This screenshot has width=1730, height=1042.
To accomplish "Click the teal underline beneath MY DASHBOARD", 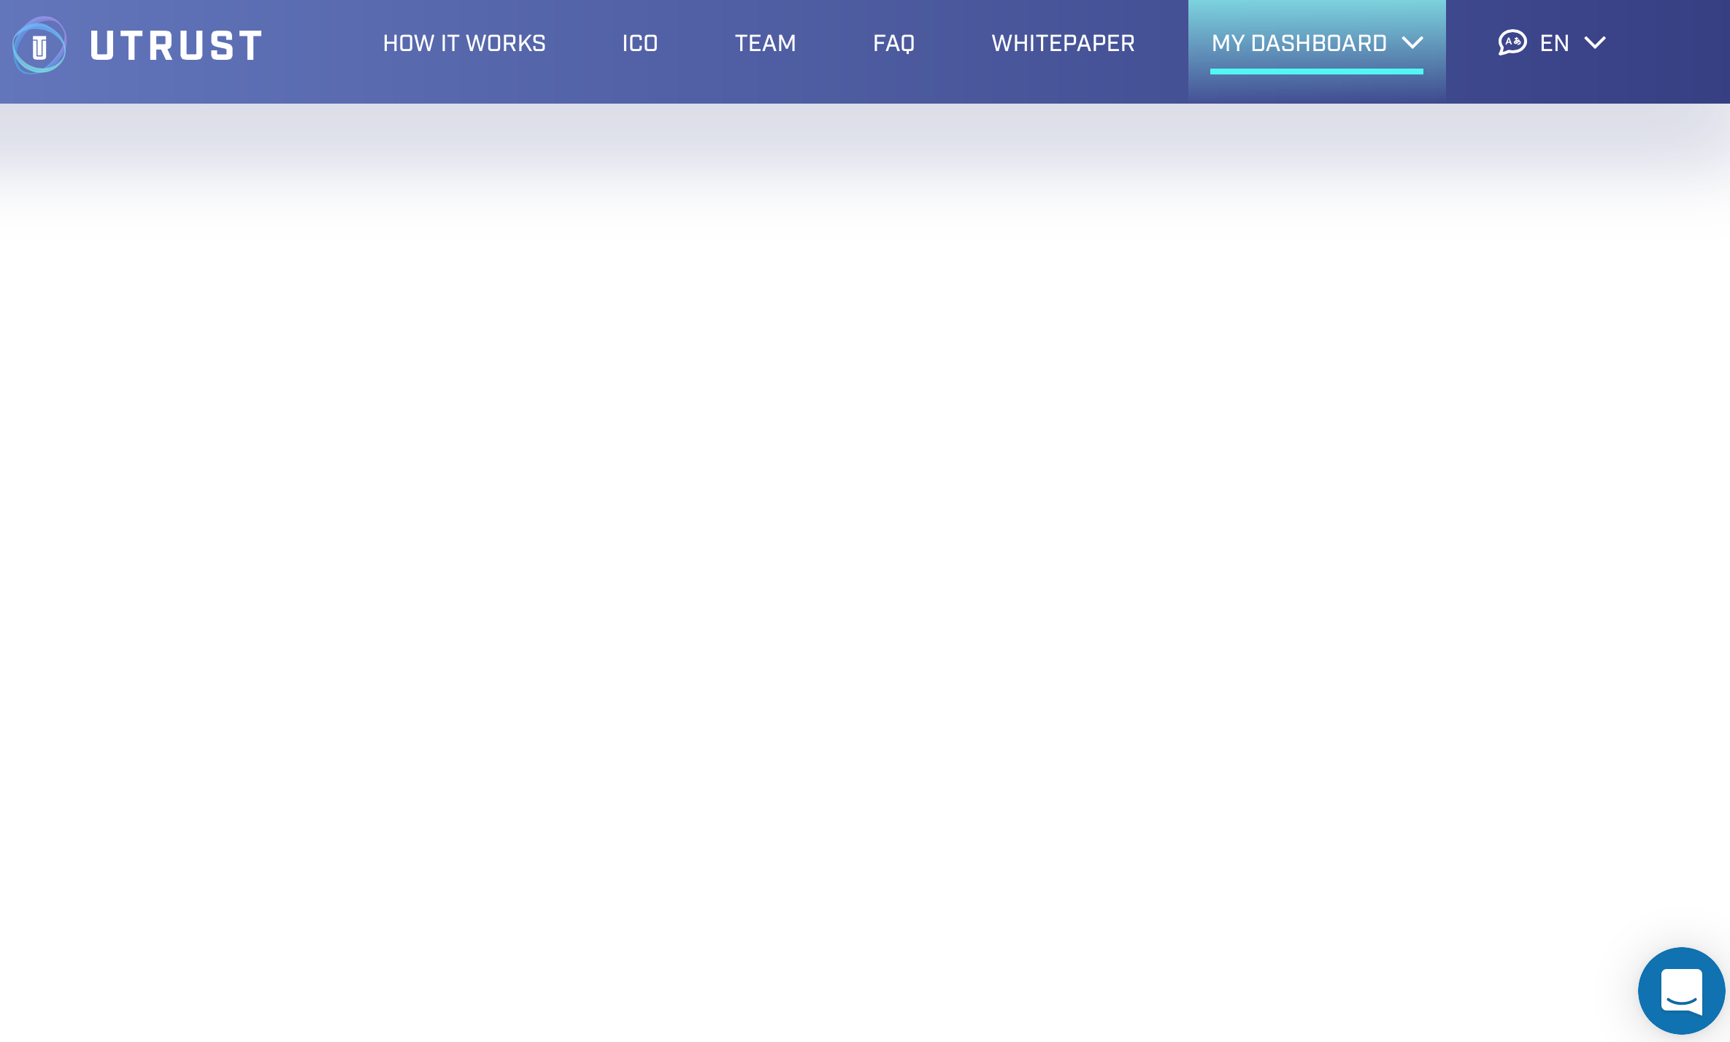I will (1316, 72).
